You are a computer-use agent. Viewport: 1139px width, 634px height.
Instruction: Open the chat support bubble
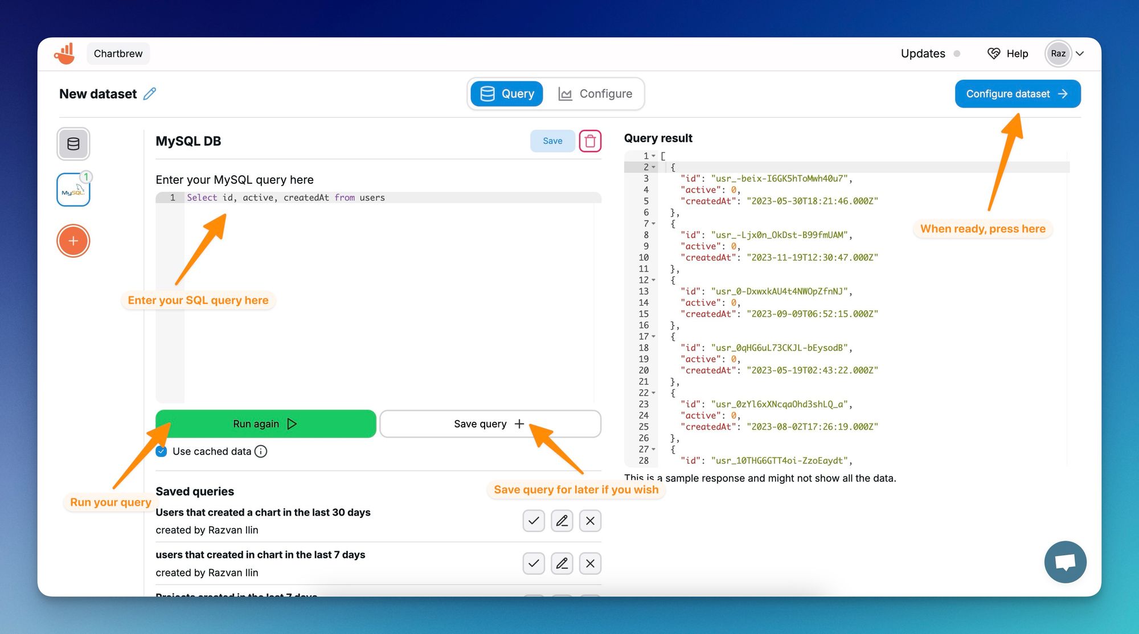click(x=1065, y=562)
